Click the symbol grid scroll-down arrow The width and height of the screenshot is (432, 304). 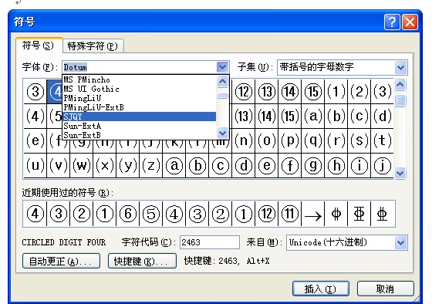coord(400,174)
